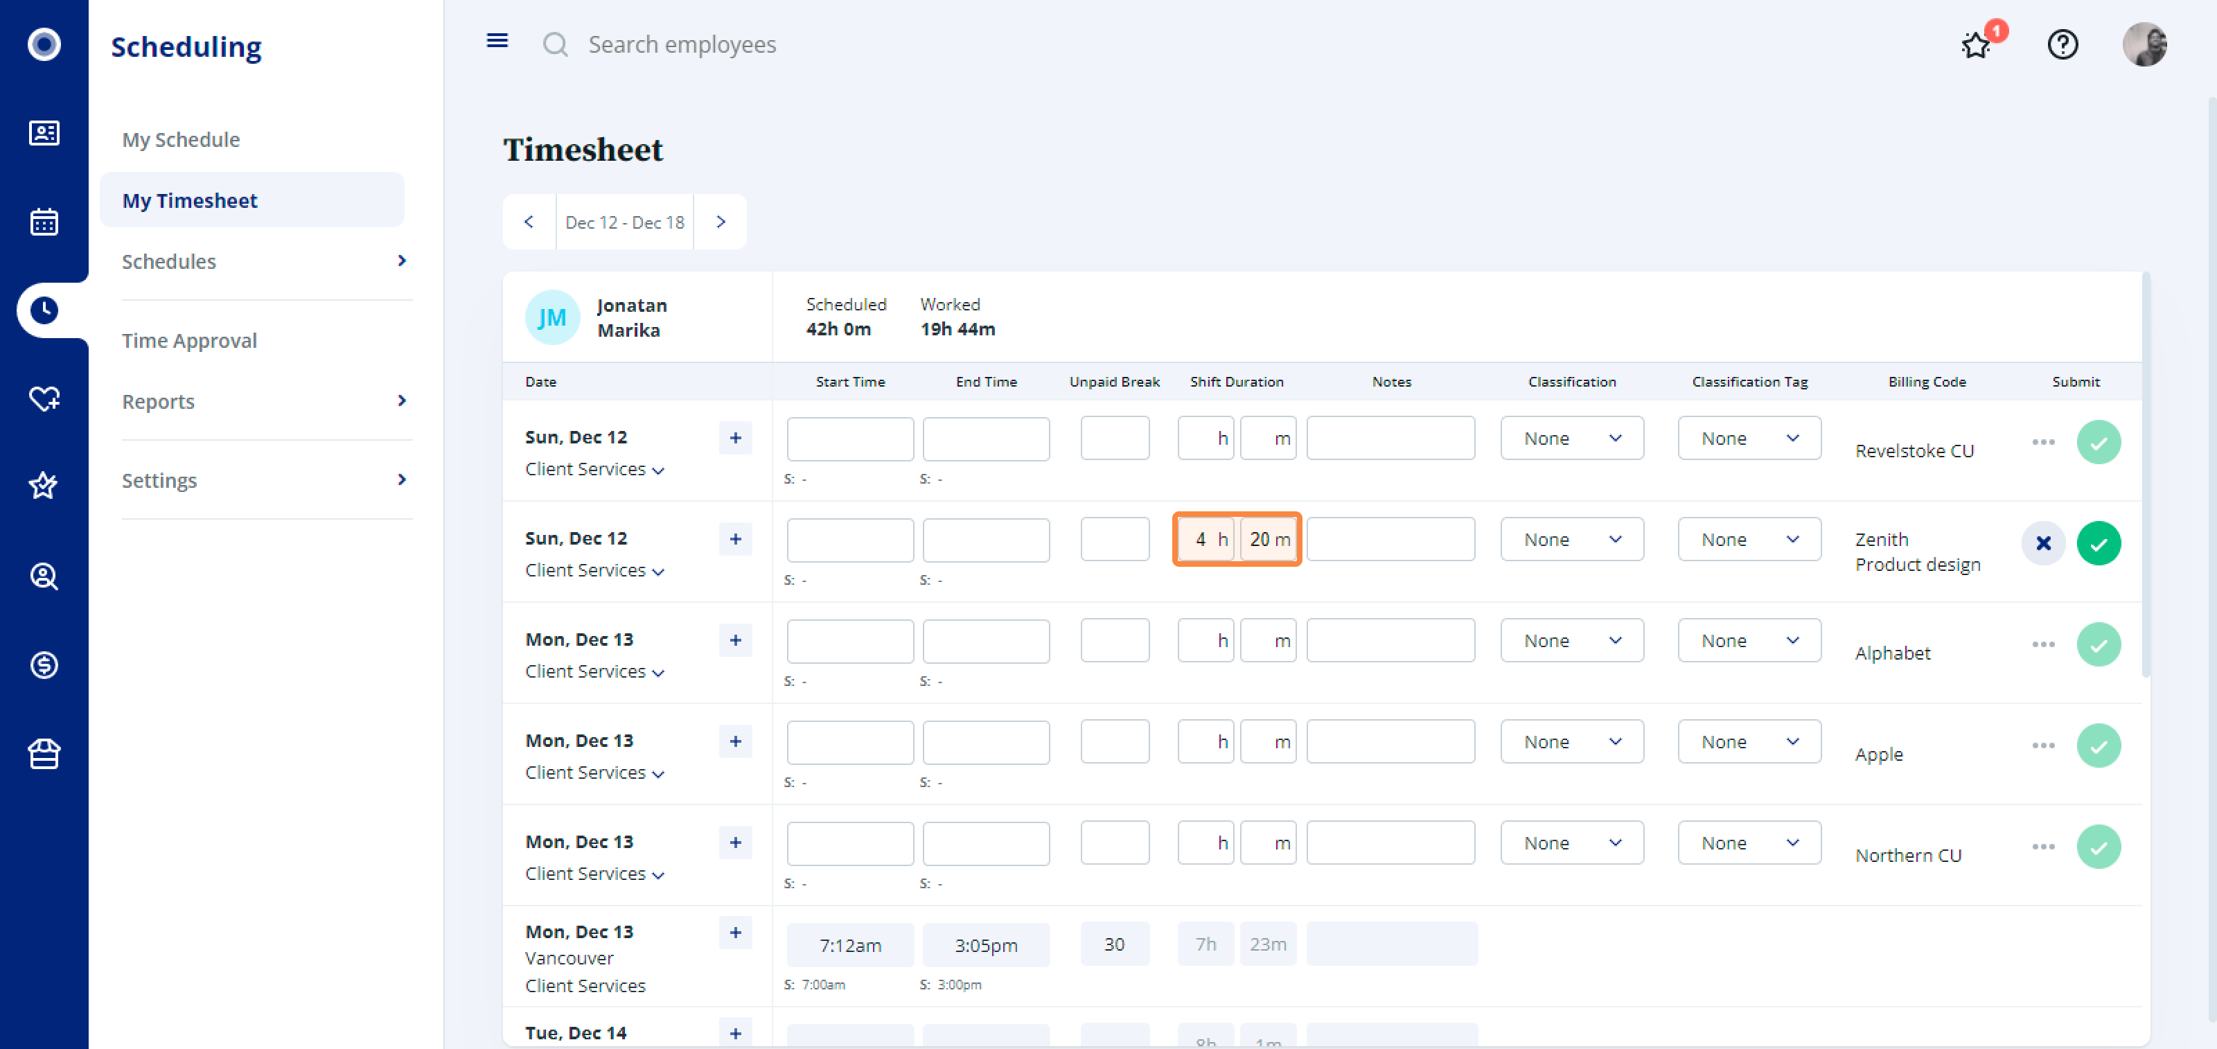Open the star sidebar icon
Viewport: 2217px width, 1049px height.
[44, 486]
